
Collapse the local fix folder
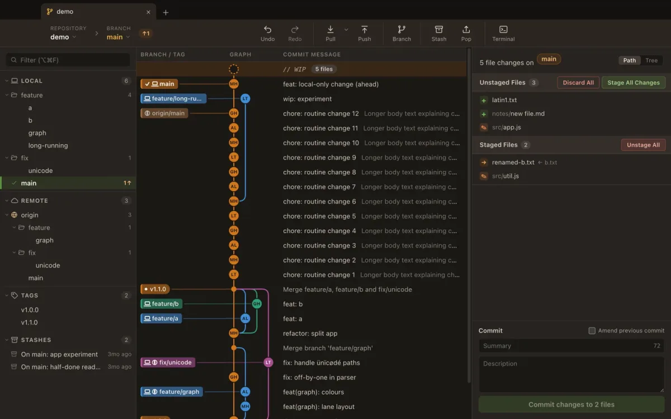click(x=7, y=158)
